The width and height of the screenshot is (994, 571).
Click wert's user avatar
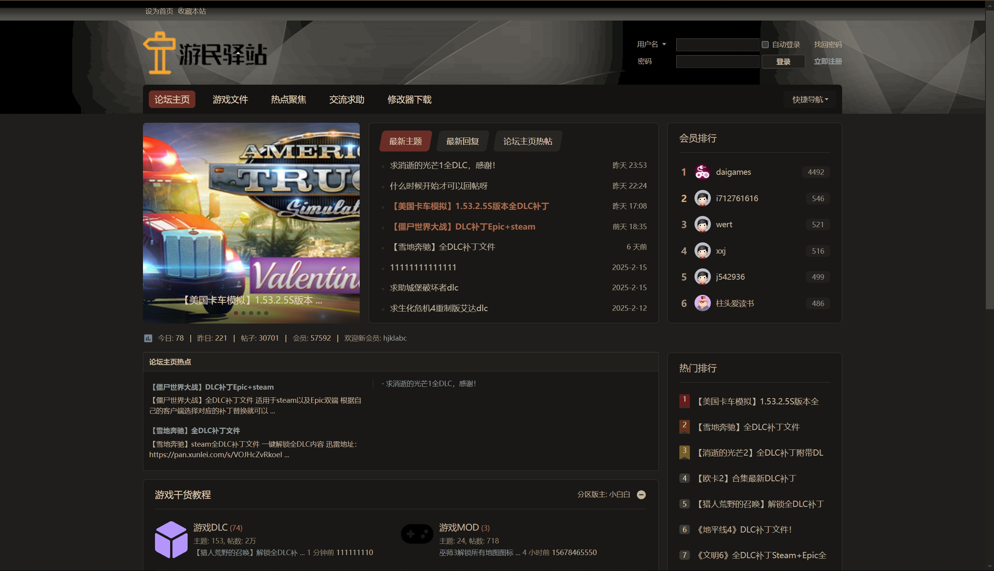[x=702, y=225]
